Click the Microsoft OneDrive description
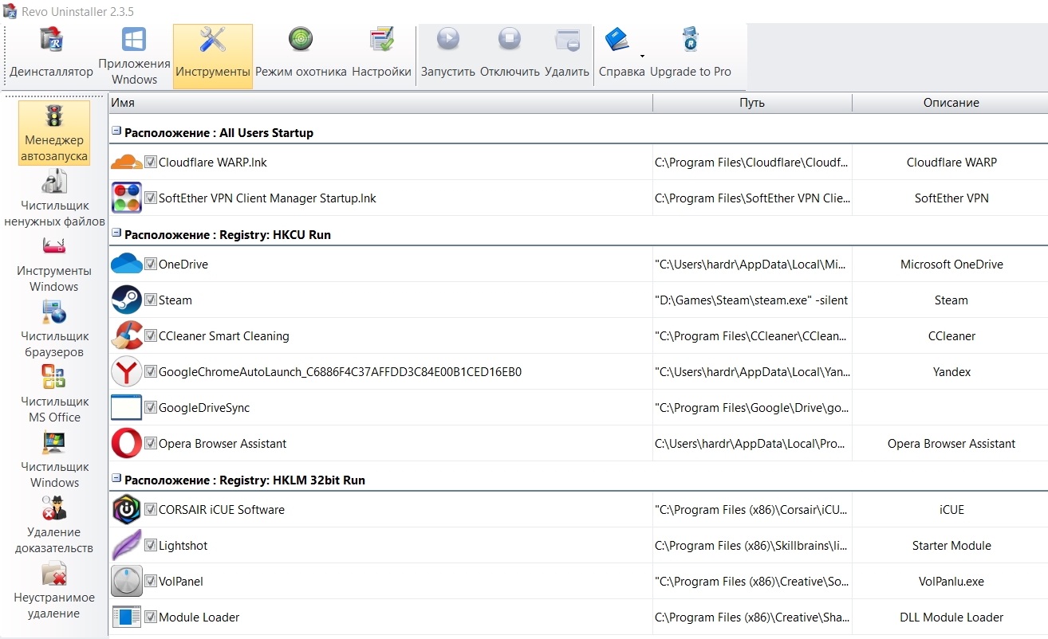The height and width of the screenshot is (639, 1048). point(951,264)
